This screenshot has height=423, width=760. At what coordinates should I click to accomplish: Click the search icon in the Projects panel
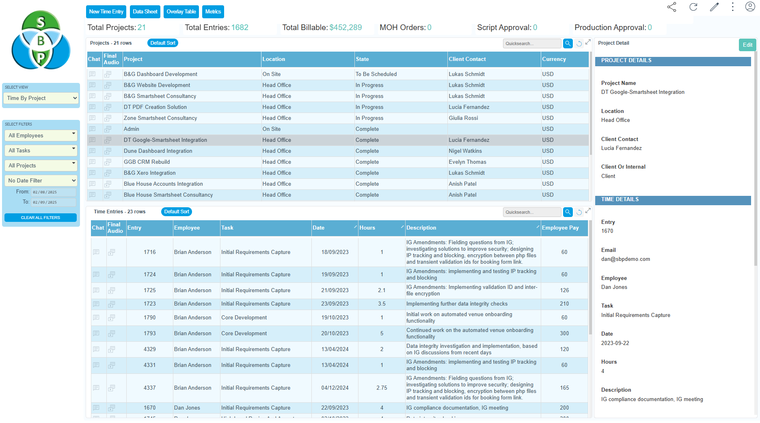568,43
